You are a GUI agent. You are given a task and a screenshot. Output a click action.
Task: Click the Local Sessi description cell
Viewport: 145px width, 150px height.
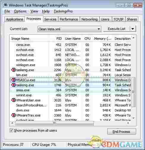click(123, 75)
